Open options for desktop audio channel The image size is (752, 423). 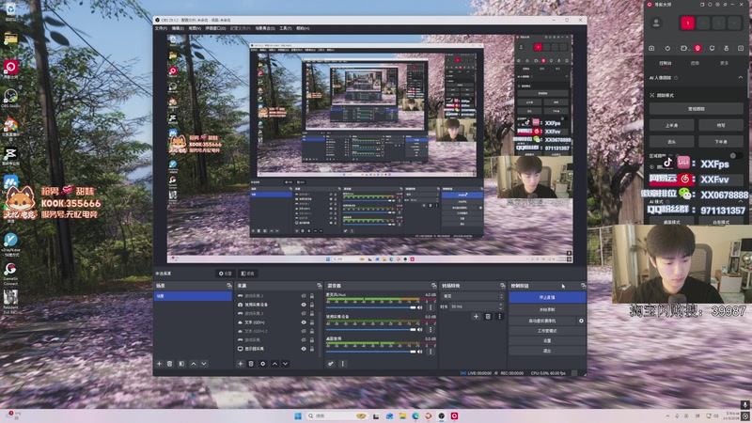coord(431,352)
